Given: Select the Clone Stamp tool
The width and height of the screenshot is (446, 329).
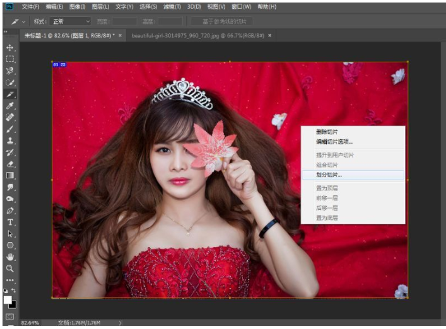Looking at the screenshot, I should pyautogui.click(x=10, y=141).
